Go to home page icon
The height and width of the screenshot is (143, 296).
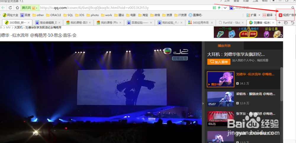(x=17, y=8)
